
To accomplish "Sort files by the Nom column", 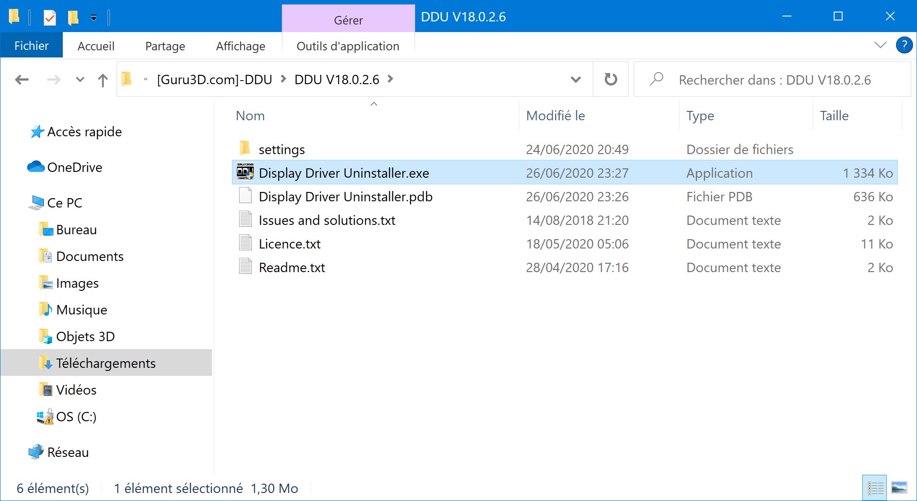I will click(250, 116).
